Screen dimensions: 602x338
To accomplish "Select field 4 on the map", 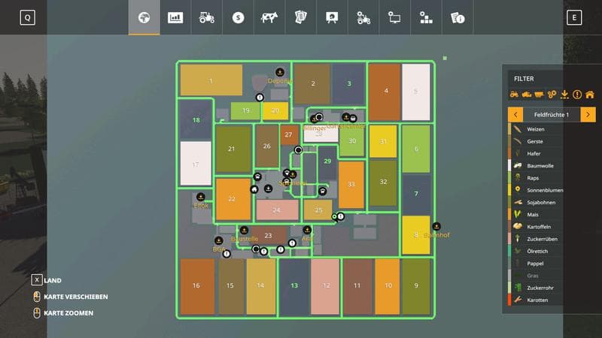I will [x=385, y=92].
